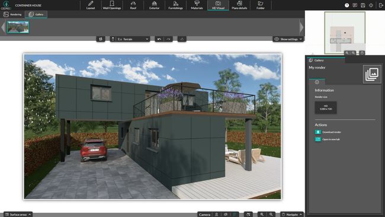The height and width of the screenshot is (217, 385).
Task: Click the main rendered house image
Action: point(152,126)
